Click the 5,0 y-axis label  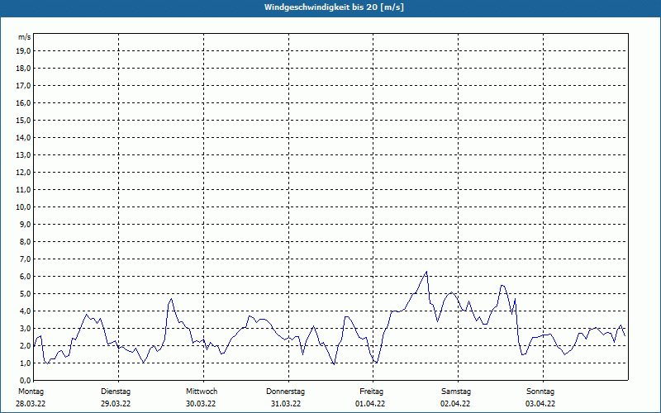pyautogui.click(x=26, y=294)
